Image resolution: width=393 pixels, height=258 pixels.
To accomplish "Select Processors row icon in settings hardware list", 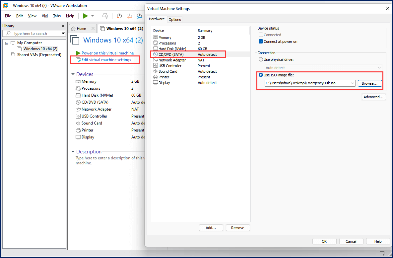I will (x=156, y=43).
